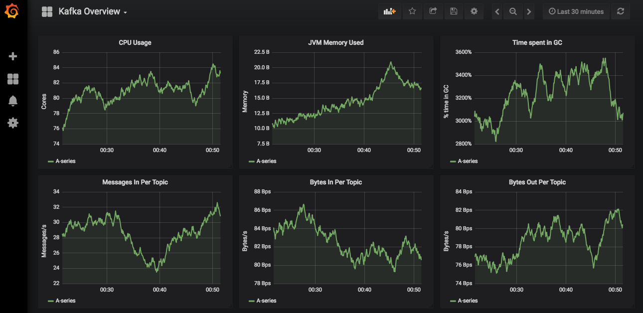Click the 34 value on Messages/s axis
643x313 pixels.
pyautogui.click(x=56, y=192)
